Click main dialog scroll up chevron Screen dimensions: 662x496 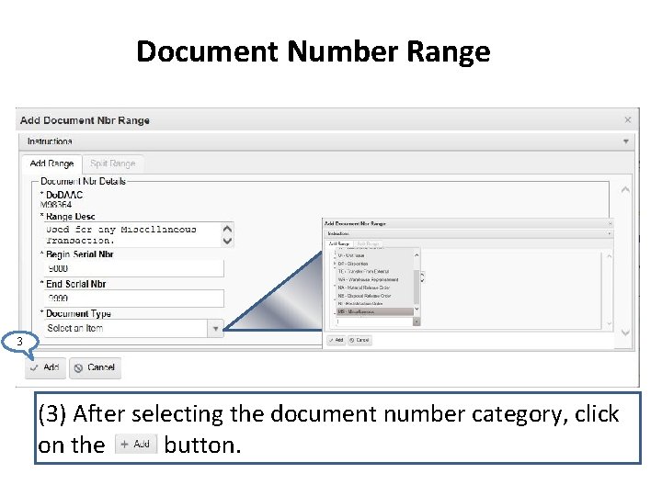coord(625,190)
